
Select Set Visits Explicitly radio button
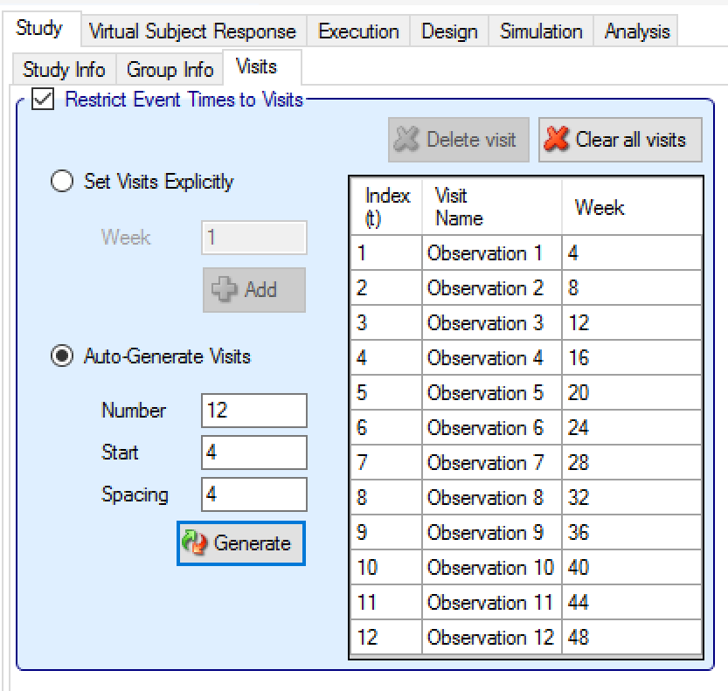[62, 183]
